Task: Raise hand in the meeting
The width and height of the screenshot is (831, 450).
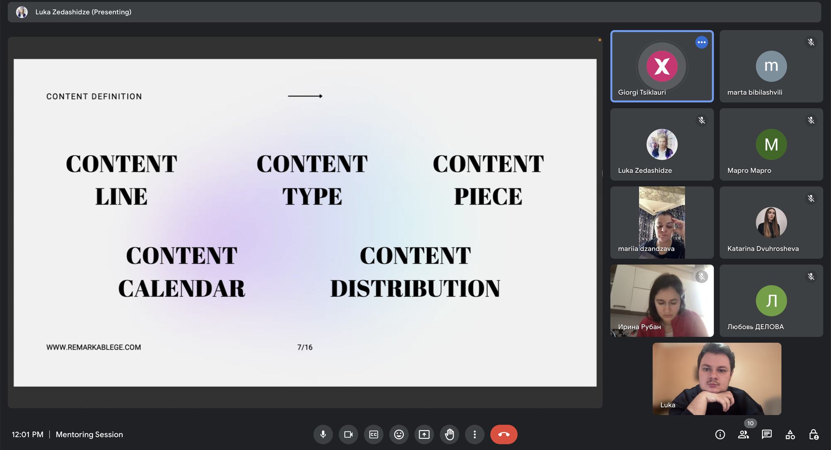Action: [450, 435]
